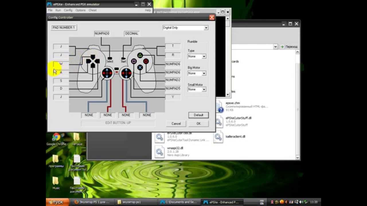Expand the Explorer address bar dropdown arrow
This screenshot has width=367, height=206.
point(276,47)
